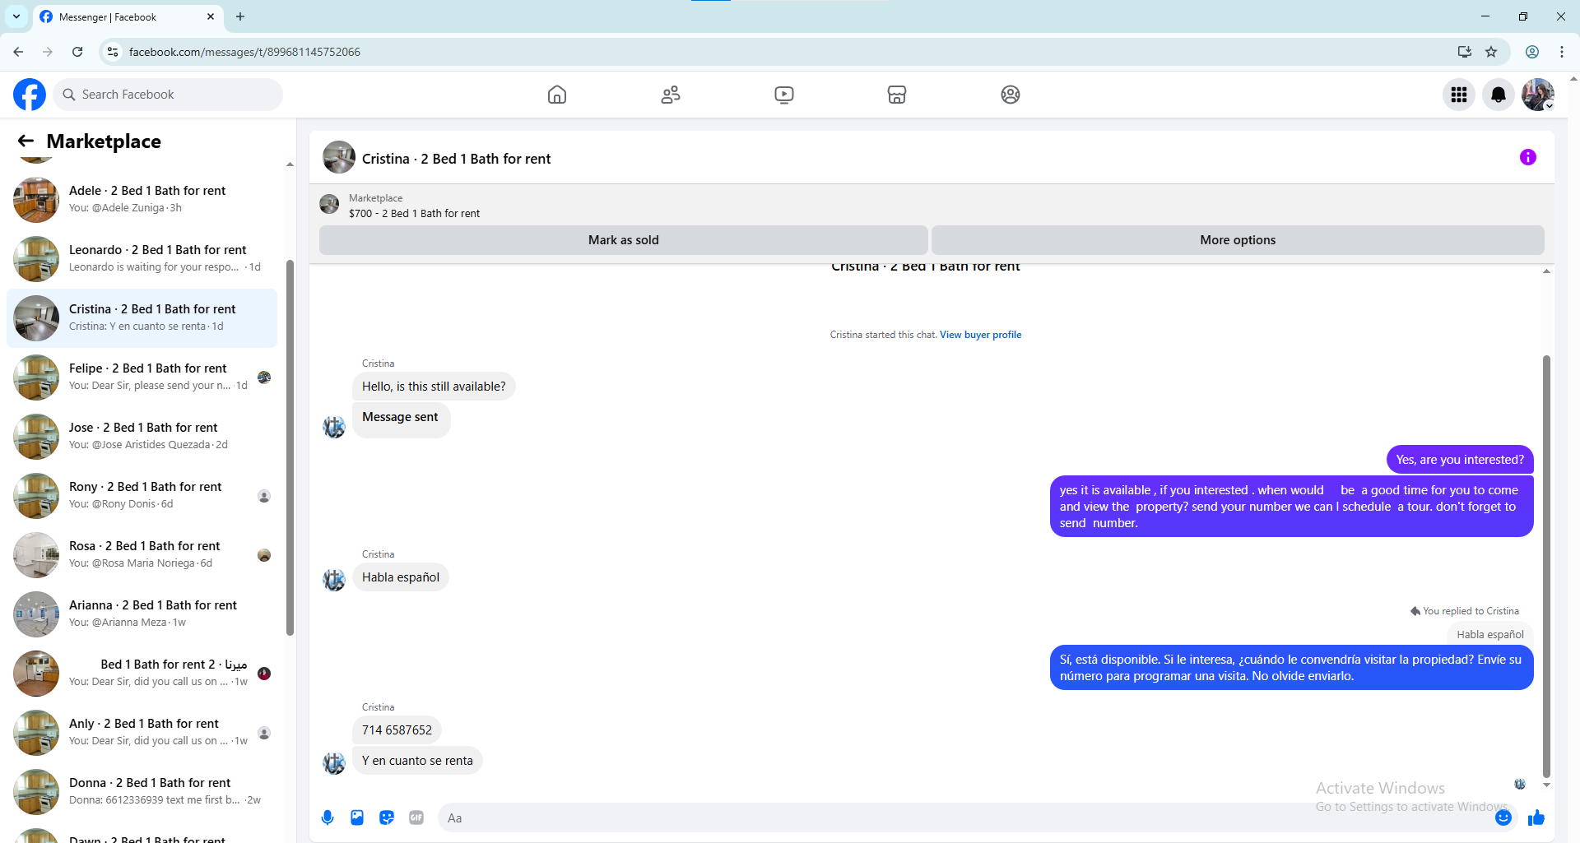Screen dimensions: 1580x843
Task: Open the Home feed icon
Action: [x=557, y=95]
